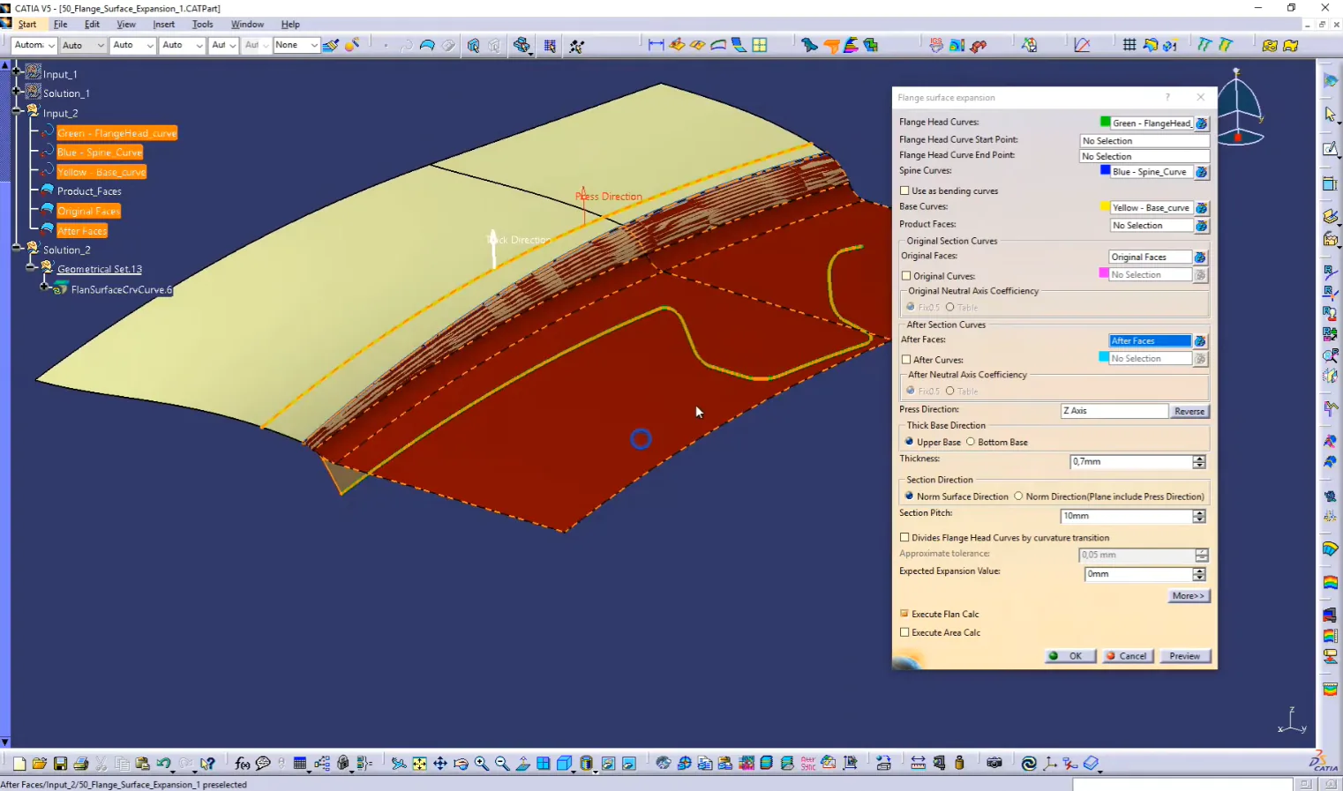Click the Zoom In magnifier icon

[x=482, y=764]
